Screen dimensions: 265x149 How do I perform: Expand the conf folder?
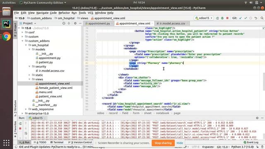point(22,32)
